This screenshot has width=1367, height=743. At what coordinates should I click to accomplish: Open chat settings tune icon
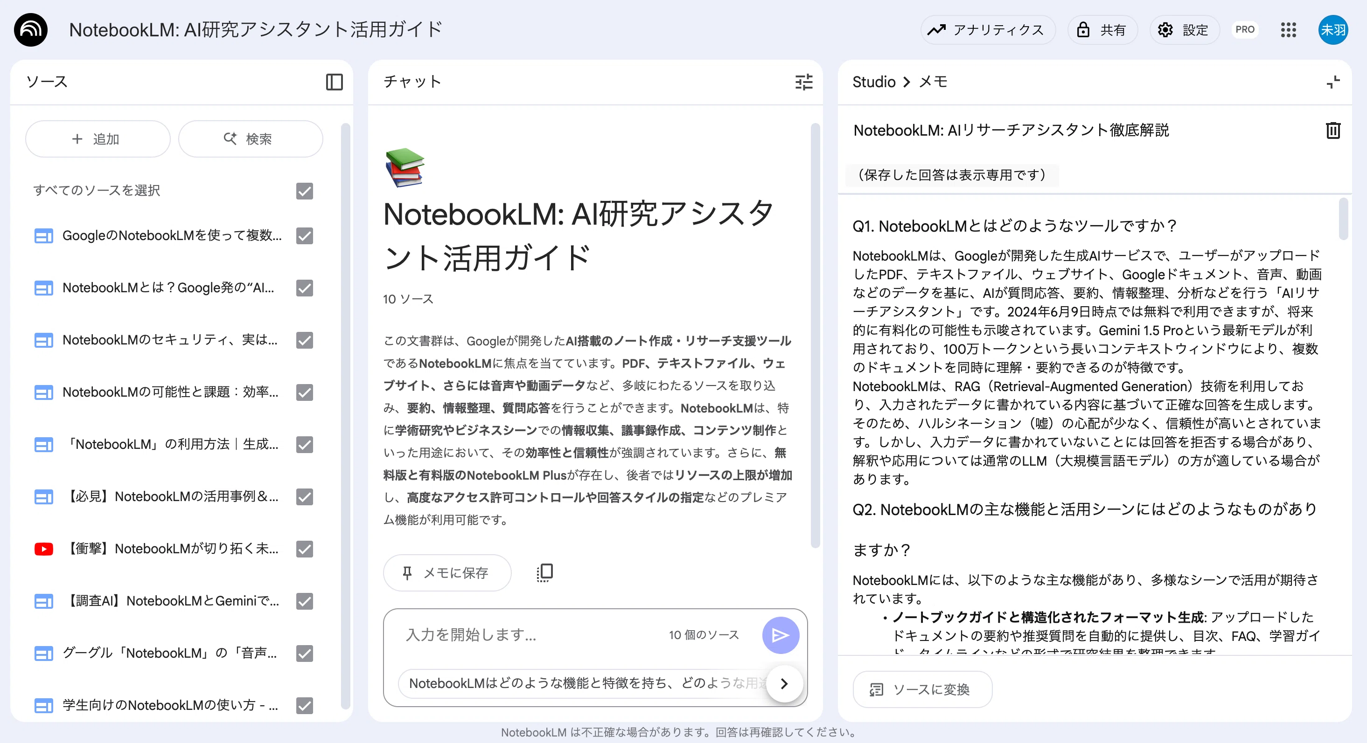803,82
